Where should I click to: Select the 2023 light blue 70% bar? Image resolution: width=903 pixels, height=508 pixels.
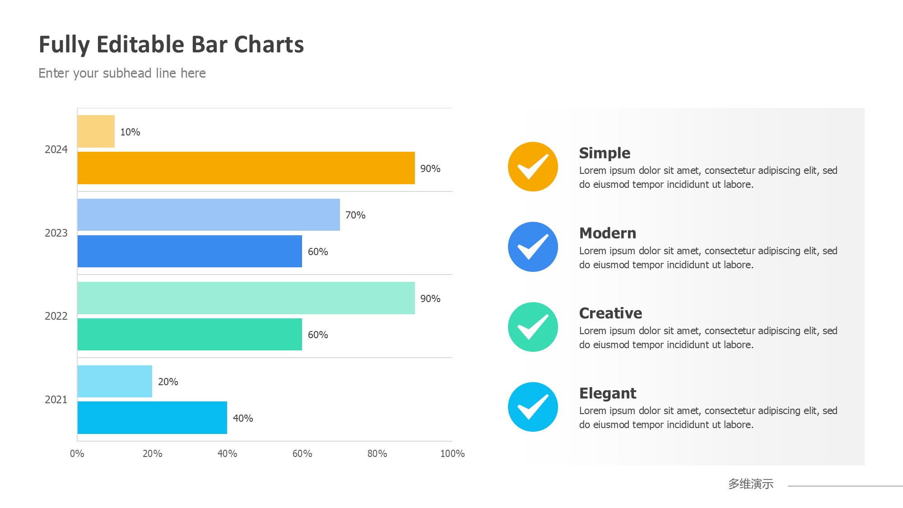click(x=209, y=215)
